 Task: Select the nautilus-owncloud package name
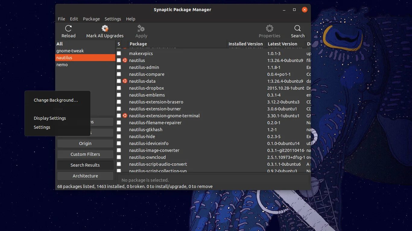point(147,157)
